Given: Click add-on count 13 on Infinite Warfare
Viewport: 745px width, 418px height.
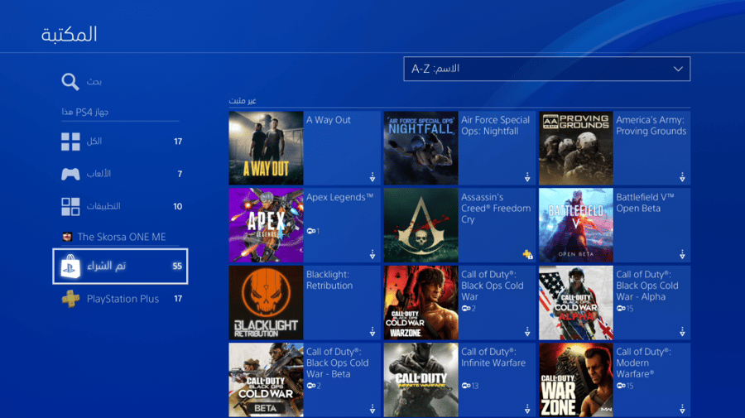Looking at the screenshot, I should click(470, 387).
